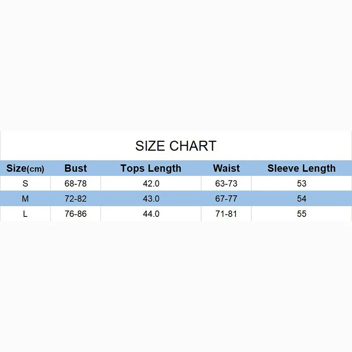Image resolution: width=352 pixels, height=352 pixels.
Task: Select the bust value 72-82
Action: [x=76, y=199]
